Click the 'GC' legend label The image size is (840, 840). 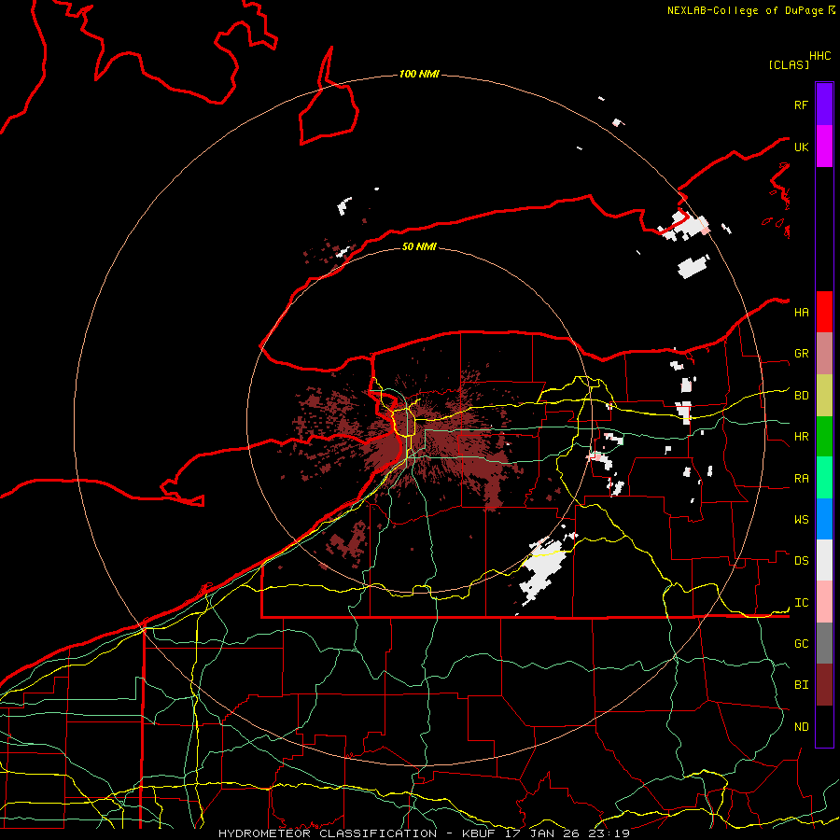[801, 644]
